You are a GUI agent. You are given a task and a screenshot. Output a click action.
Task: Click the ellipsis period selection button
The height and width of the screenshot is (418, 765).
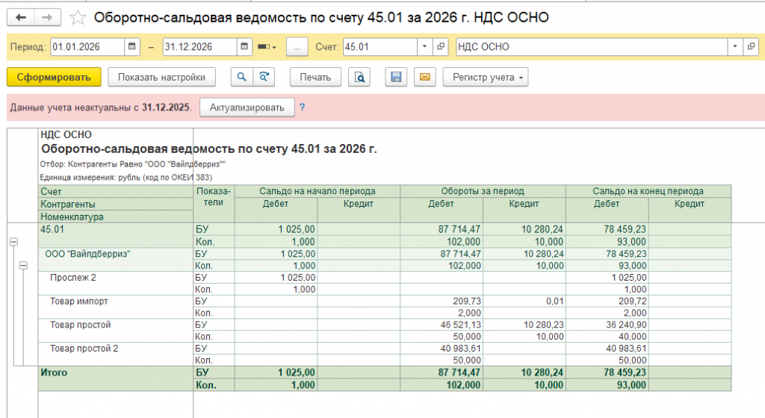coord(297,47)
